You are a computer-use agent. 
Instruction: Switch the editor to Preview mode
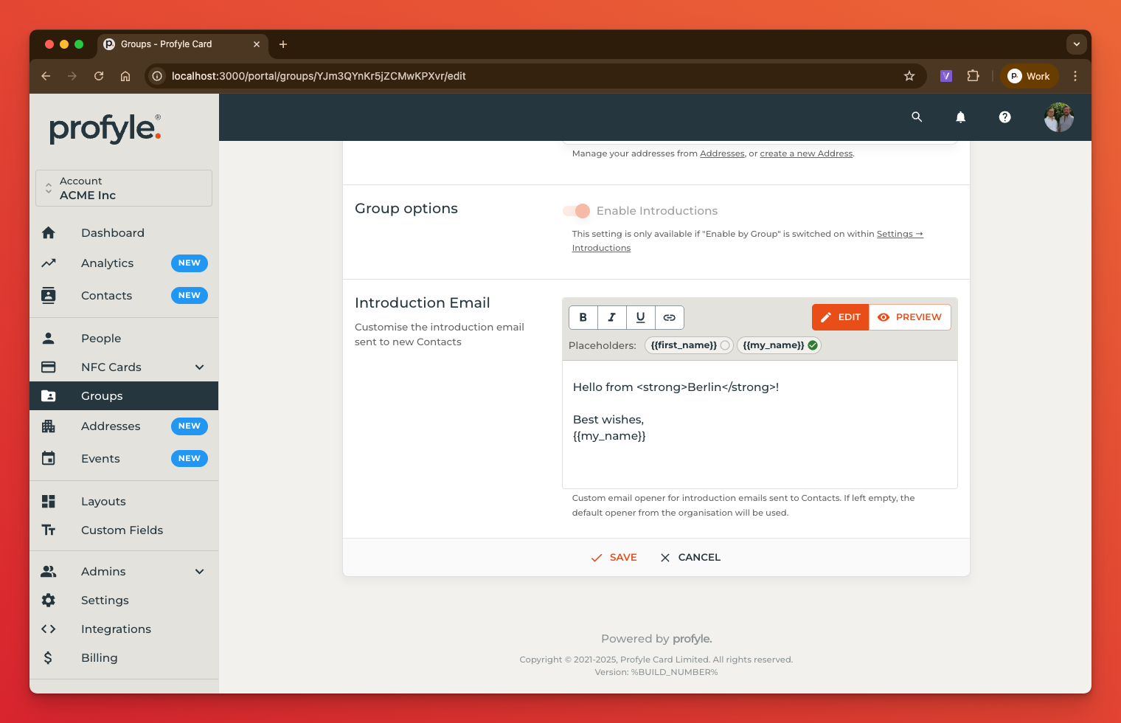pyautogui.click(x=910, y=317)
